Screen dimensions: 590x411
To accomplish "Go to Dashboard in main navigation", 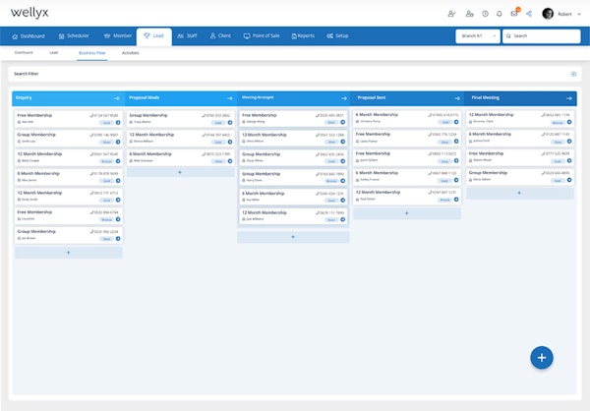I will click(x=29, y=36).
